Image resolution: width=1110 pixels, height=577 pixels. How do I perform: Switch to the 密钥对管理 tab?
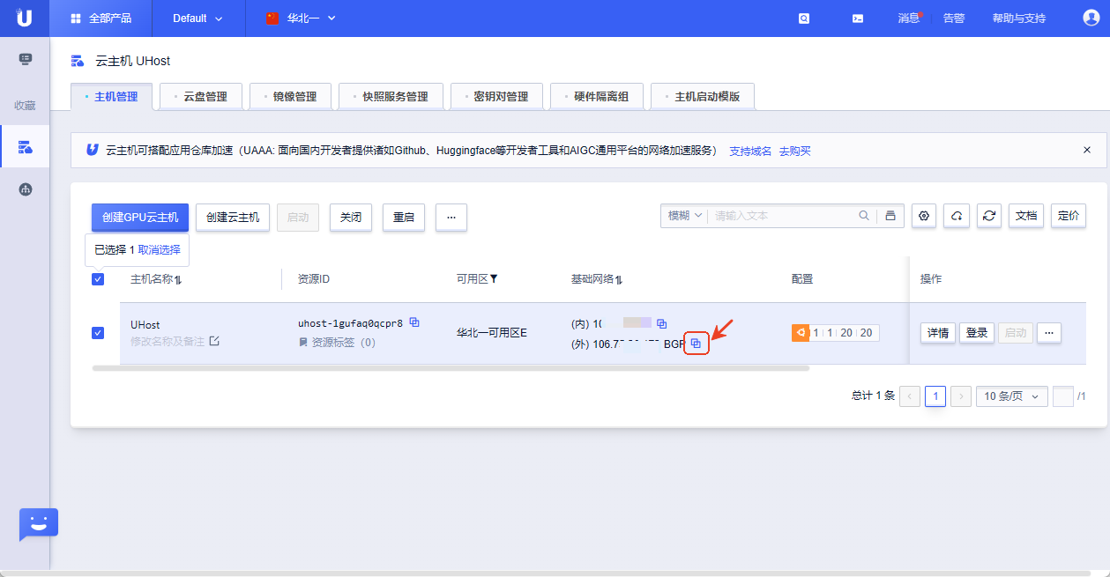(x=496, y=96)
